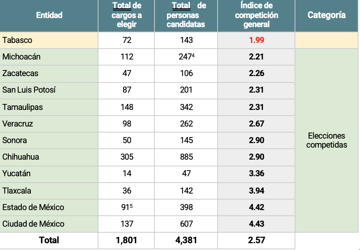Screen dimensions: 360x250
Task: Select Tlaxcala's 3.94 index cell
Action: pyautogui.click(x=256, y=191)
